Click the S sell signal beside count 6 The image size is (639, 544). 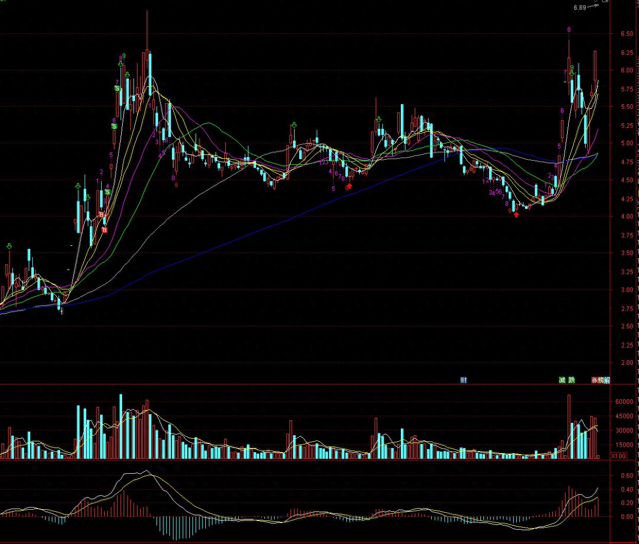[114, 126]
